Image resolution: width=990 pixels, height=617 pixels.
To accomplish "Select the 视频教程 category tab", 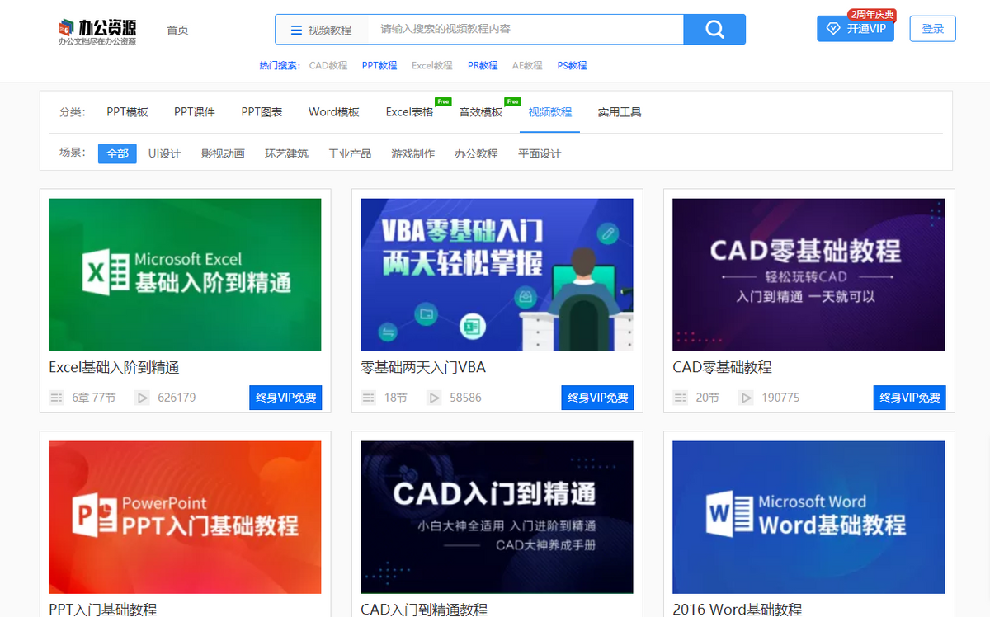I will [x=550, y=112].
